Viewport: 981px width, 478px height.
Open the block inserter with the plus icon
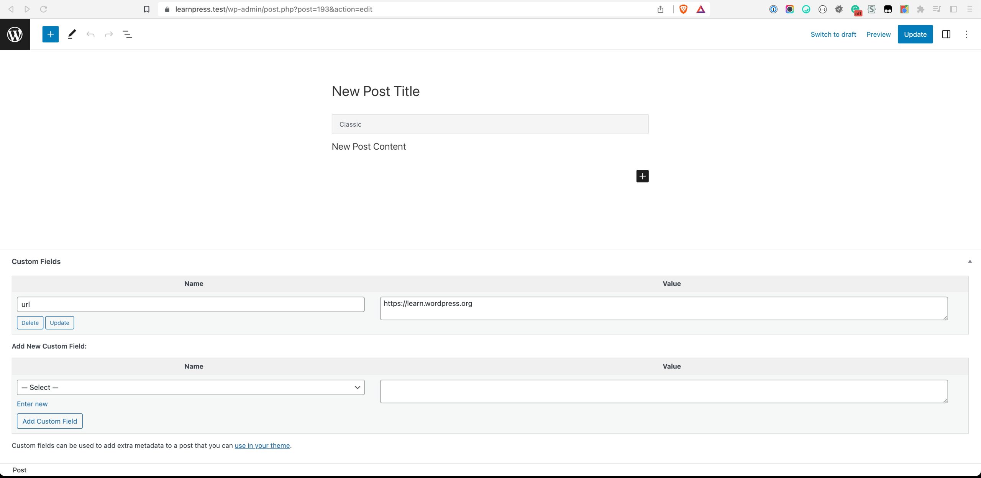[50, 34]
